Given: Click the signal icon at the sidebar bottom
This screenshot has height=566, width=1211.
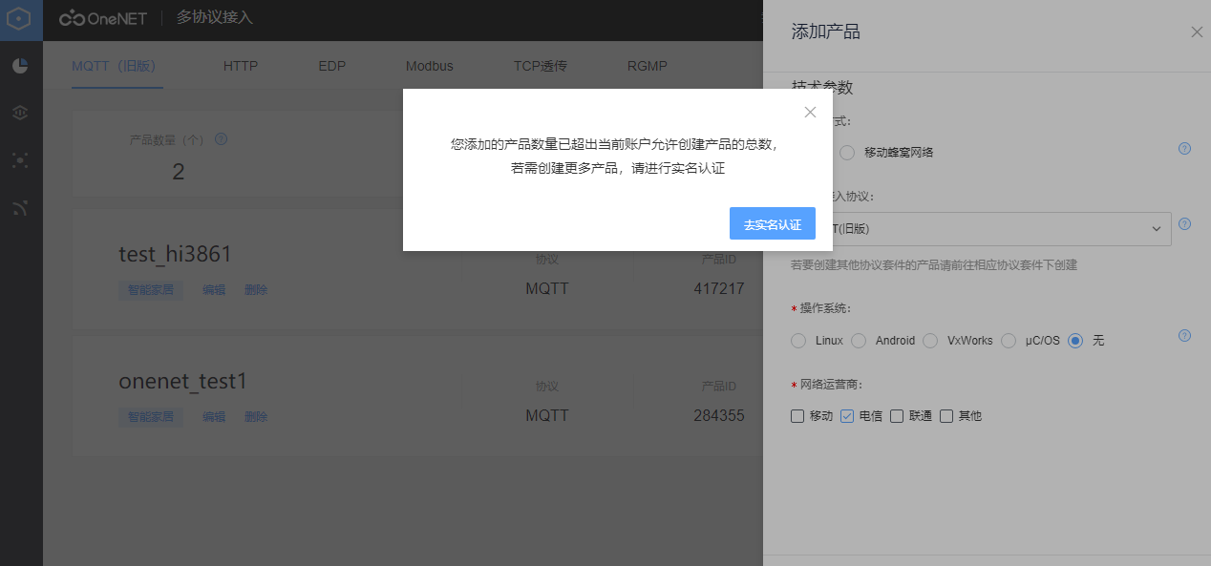Looking at the screenshot, I should tap(19, 208).
